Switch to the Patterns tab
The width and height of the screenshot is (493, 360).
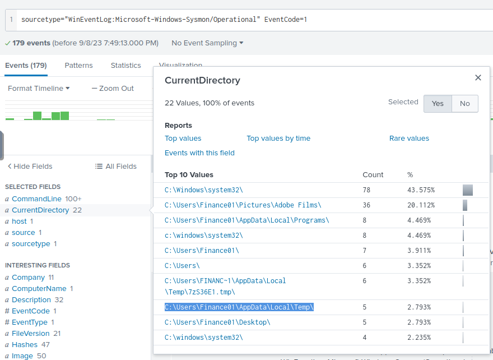point(78,66)
